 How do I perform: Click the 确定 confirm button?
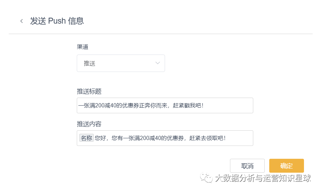click(x=286, y=166)
